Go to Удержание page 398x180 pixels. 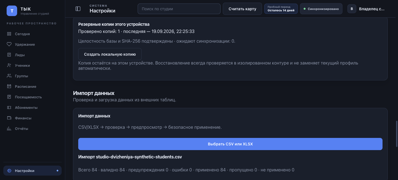(32, 44)
